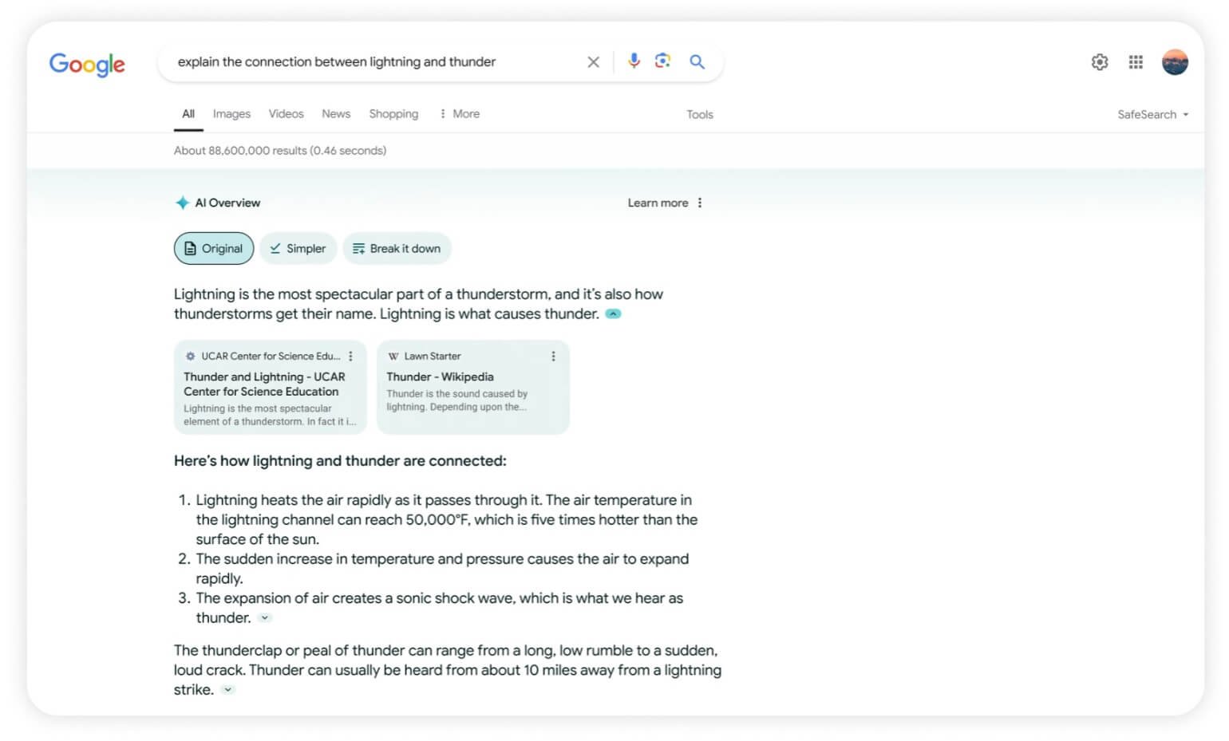Open Google Lens image search

(663, 61)
